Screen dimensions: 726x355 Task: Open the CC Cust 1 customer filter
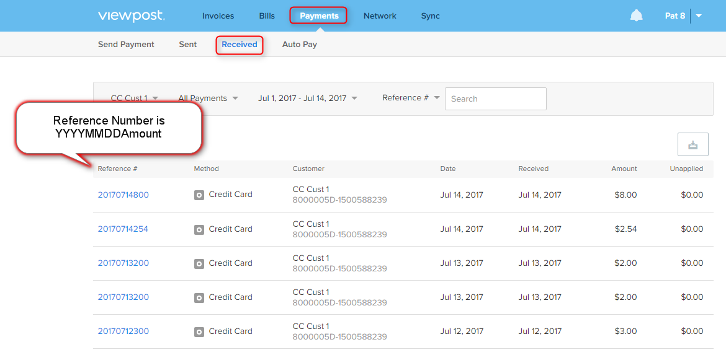click(134, 99)
